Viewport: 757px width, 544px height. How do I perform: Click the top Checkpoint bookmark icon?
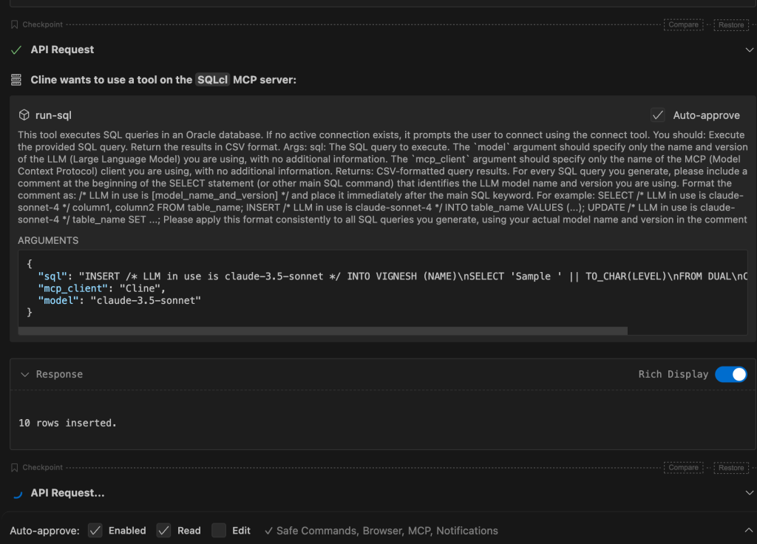point(15,24)
